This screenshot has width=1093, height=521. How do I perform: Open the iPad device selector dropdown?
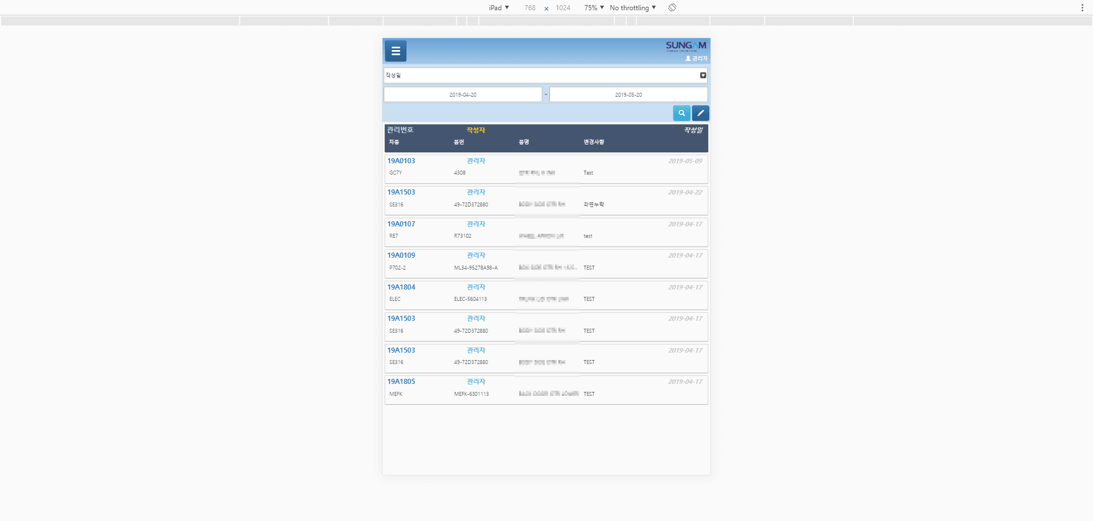(x=498, y=7)
